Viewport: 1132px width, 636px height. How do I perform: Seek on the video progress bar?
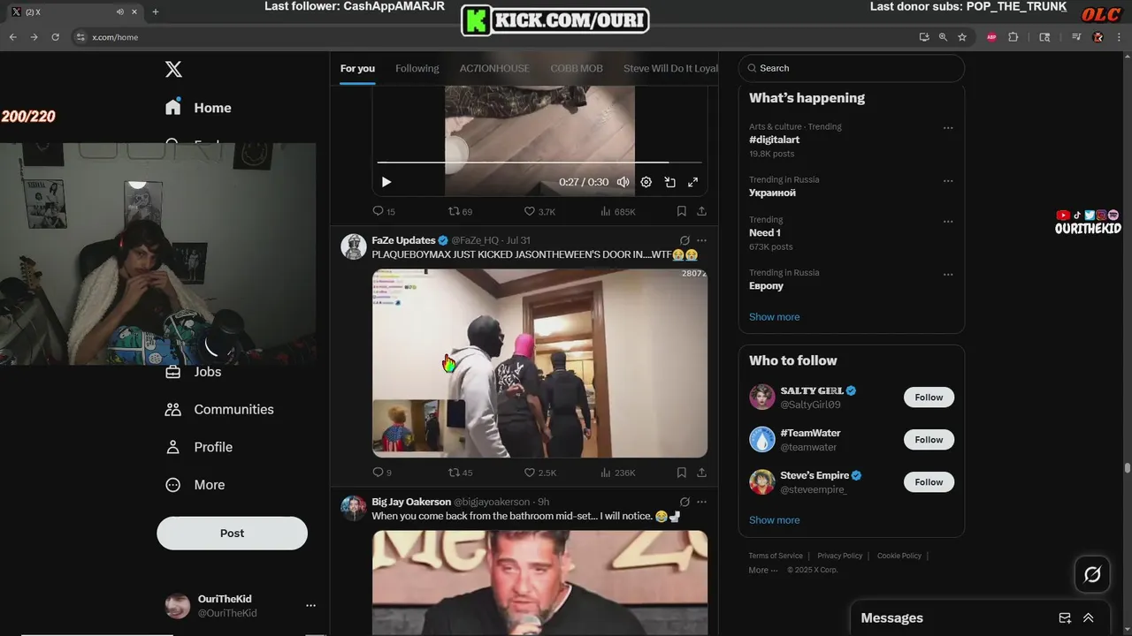[539, 163]
